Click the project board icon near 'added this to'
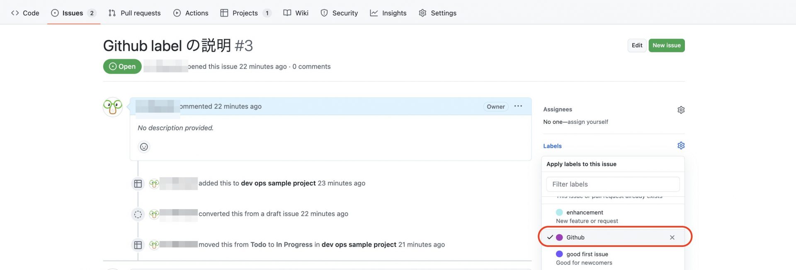The width and height of the screenshot is (796, 270). pyautogui.click(x=138, y=183)
